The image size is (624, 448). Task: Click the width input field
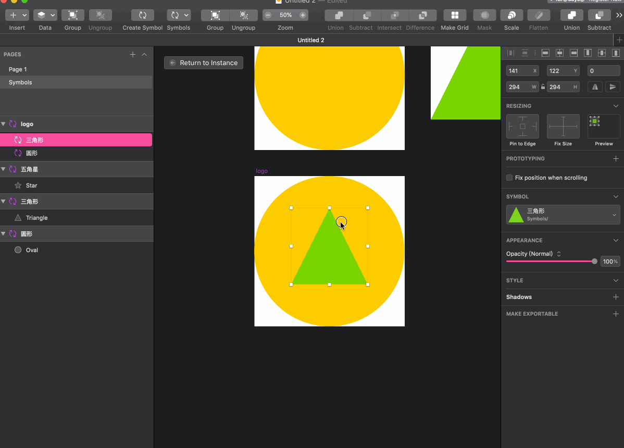(x=518, y=87)
